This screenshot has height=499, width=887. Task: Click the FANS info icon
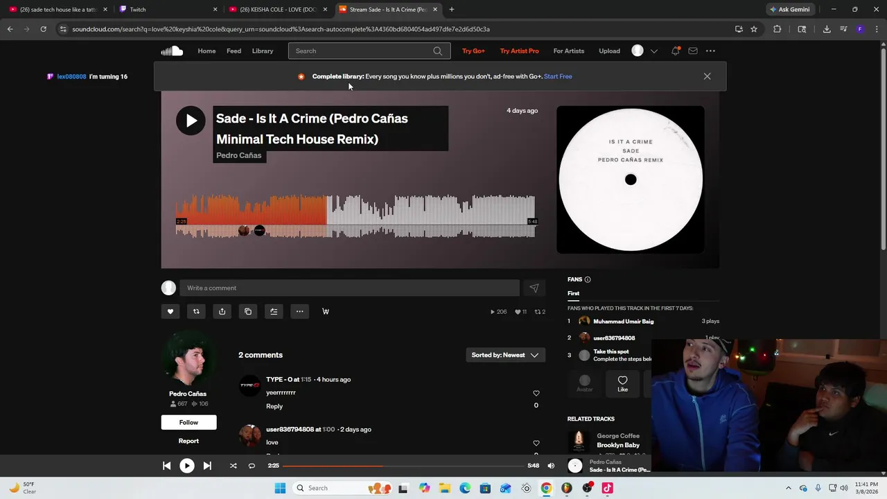[x=588, y=279]
